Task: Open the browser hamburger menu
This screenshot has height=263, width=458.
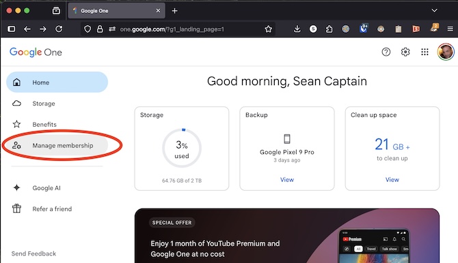Action: [x=450, y=29]
